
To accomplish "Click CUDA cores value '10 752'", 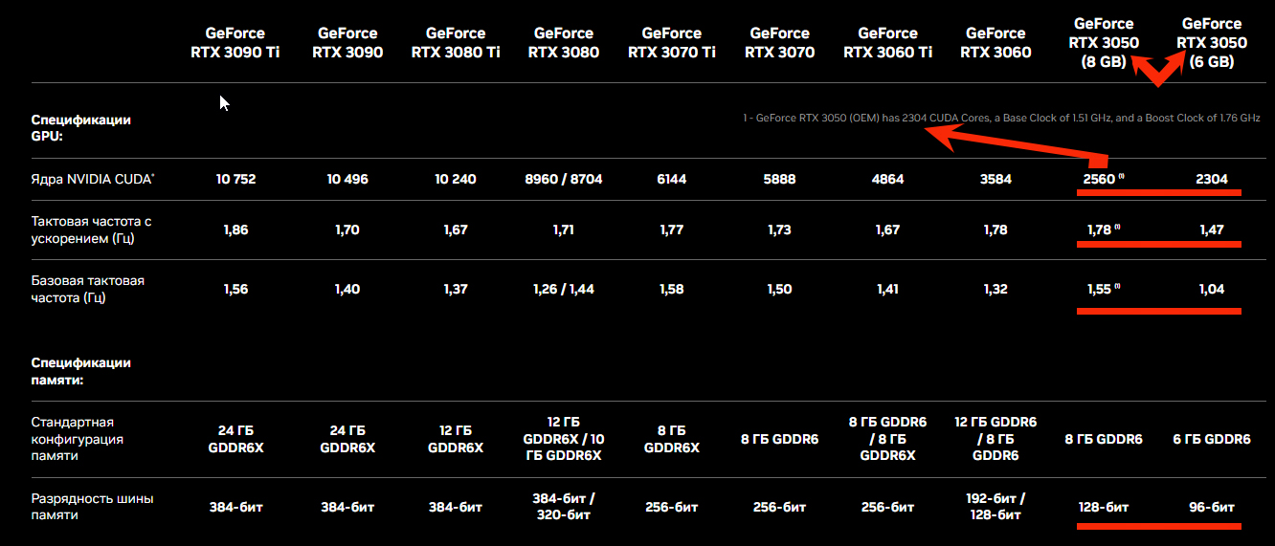I will pyautogui.click(x=235, y=179).
